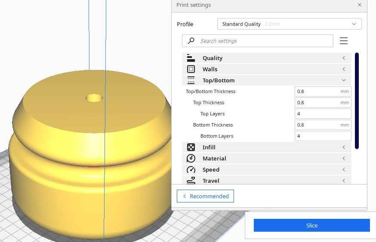
Task: Expand the Infill section chevron
Action: (x=344, y=147)
